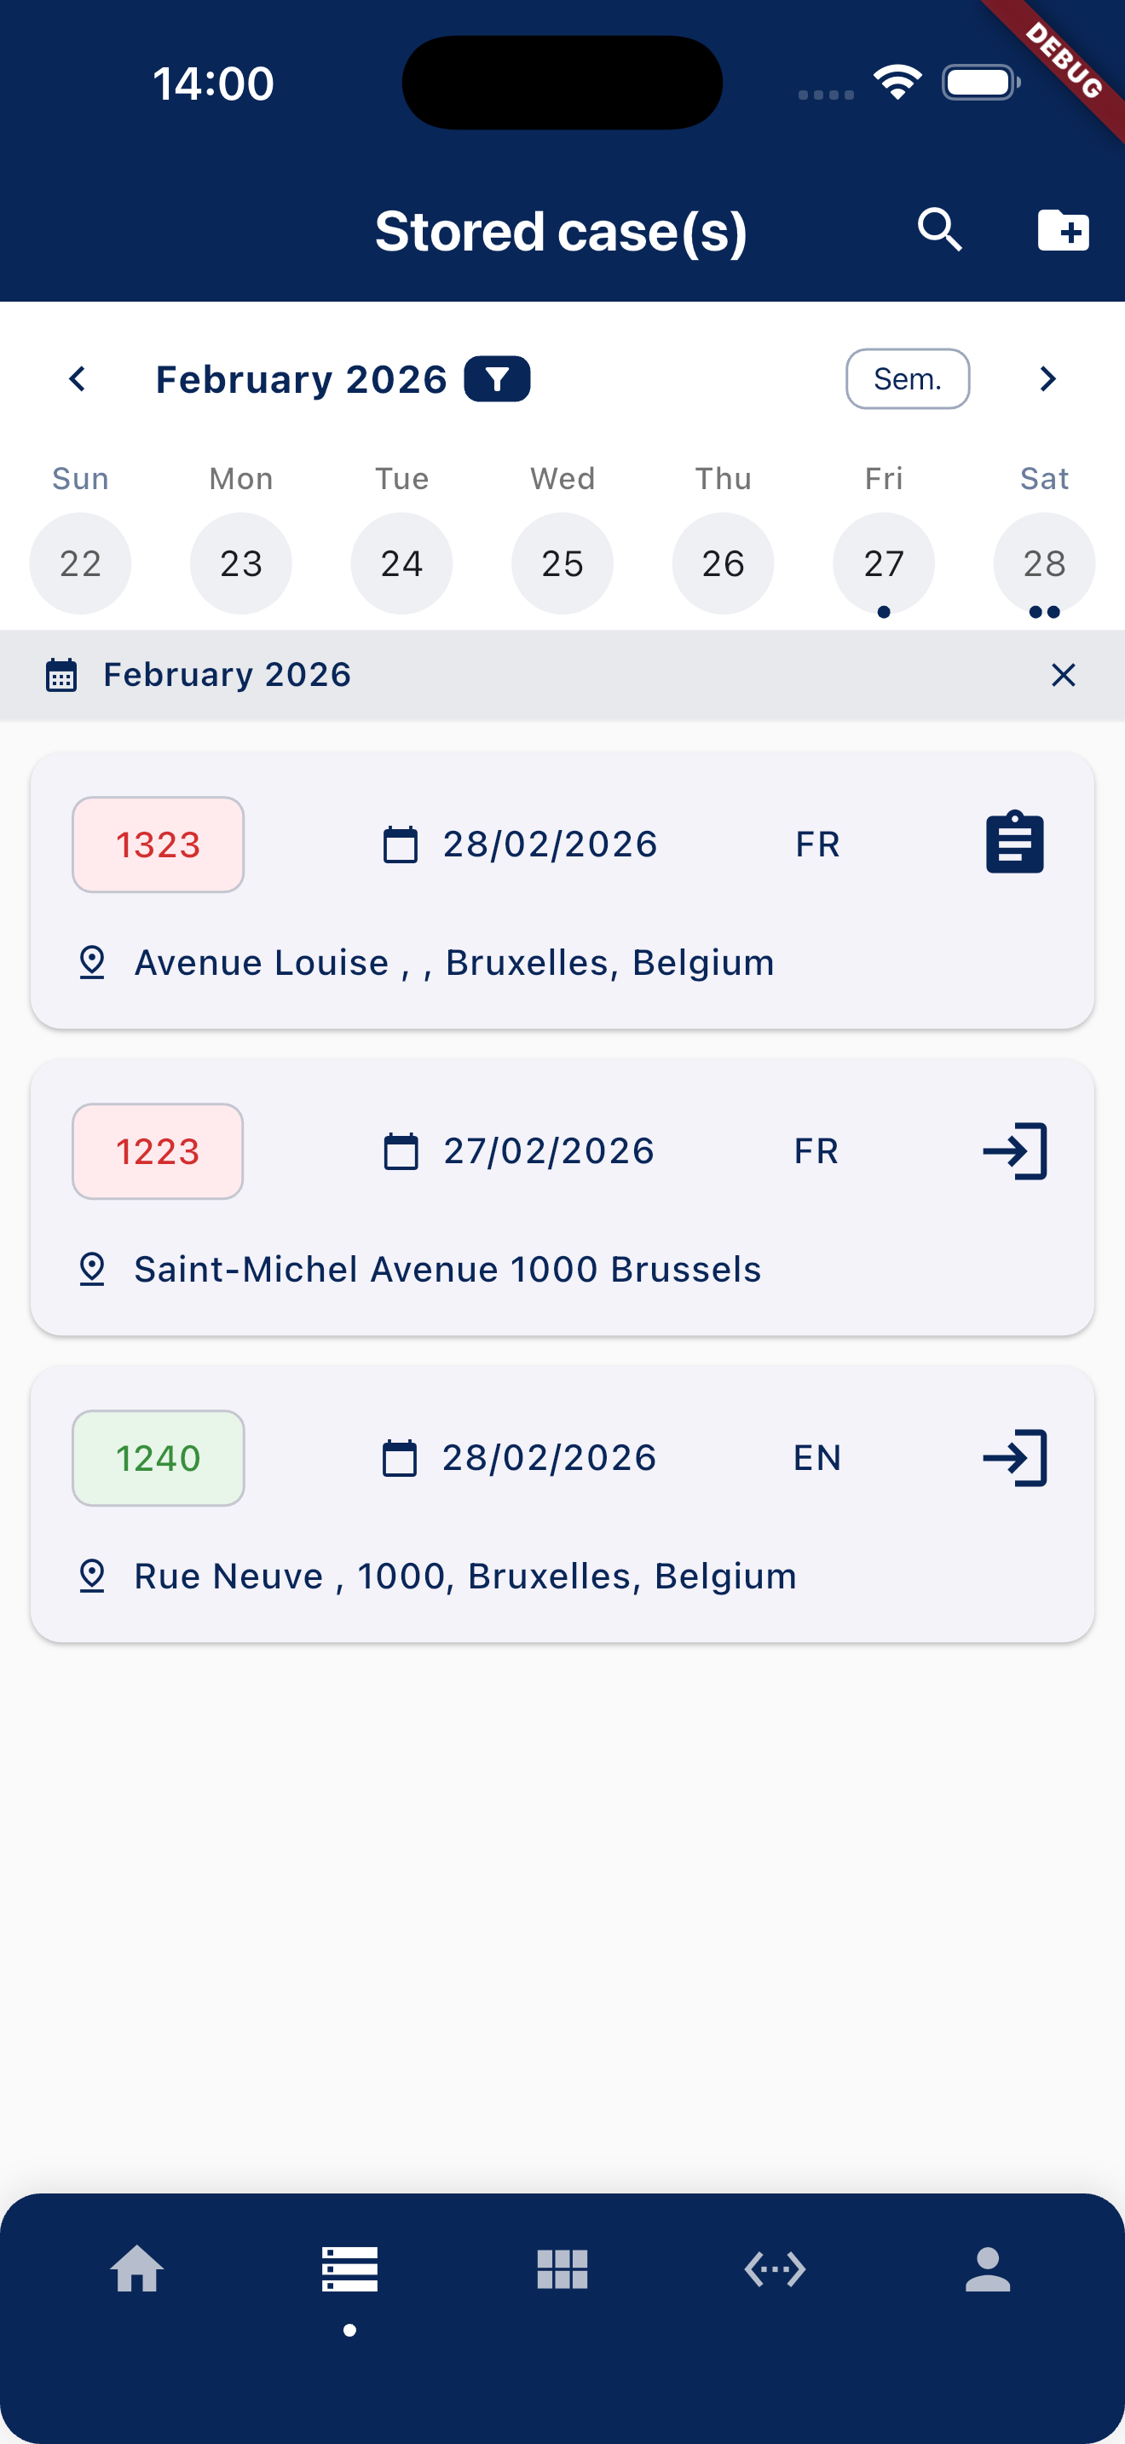Tap the enter arrow icon for case 1240

[x=1014, y=1457]
